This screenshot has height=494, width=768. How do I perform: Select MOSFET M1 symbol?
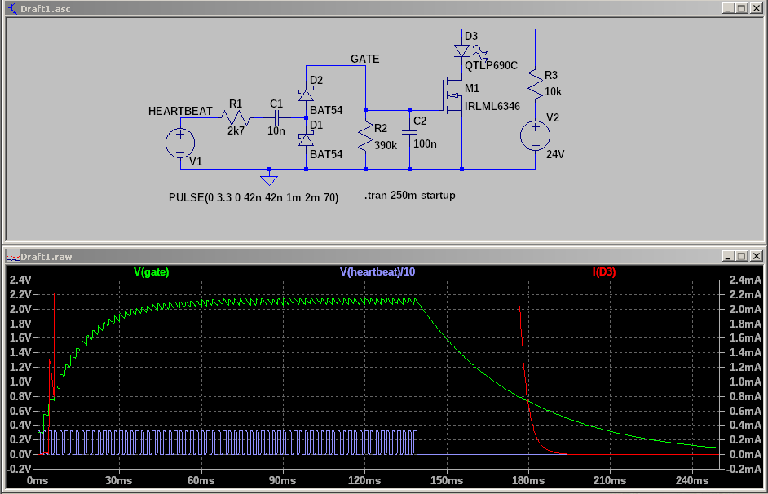pos(453,95)
